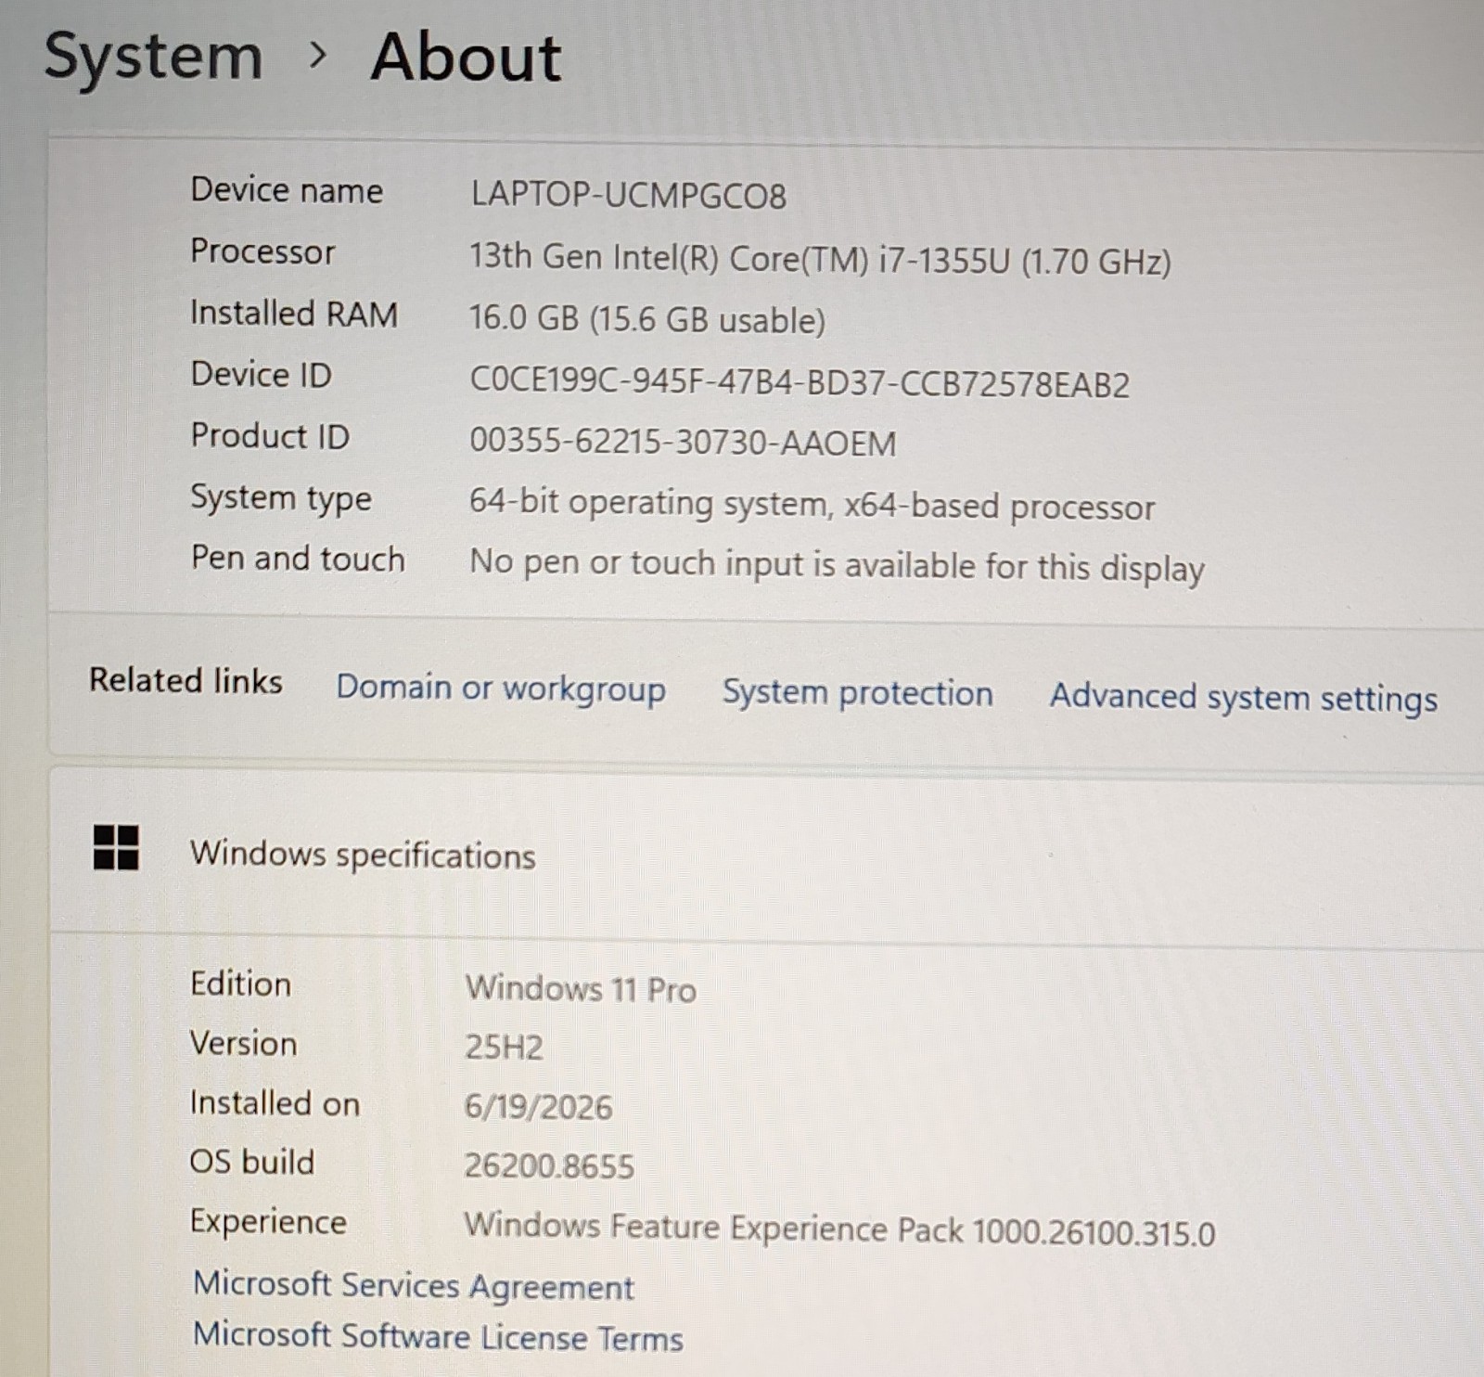
Task: Click the About breadcrumb heading
Action: click(x=466, y=58)
